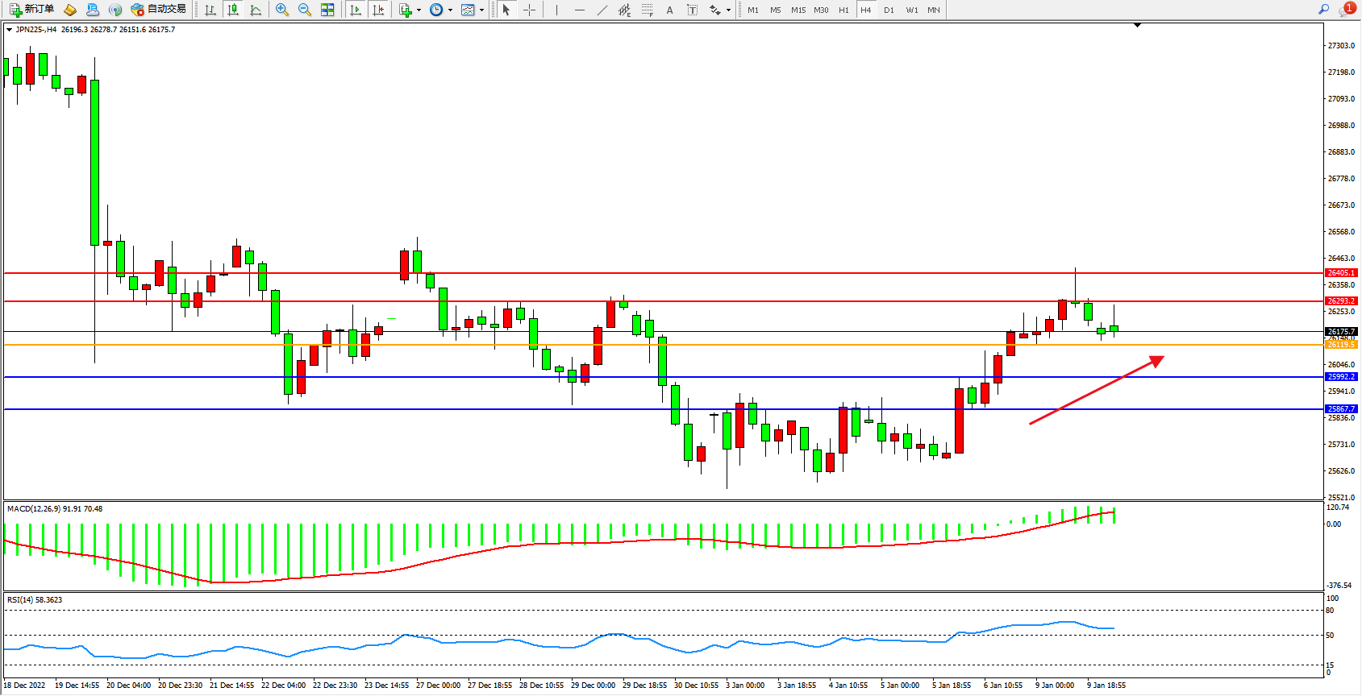Select the red upward arrow on chart
This screenshot has height=696, width=1362.
pyautogui.click(x=1097, y=390)
